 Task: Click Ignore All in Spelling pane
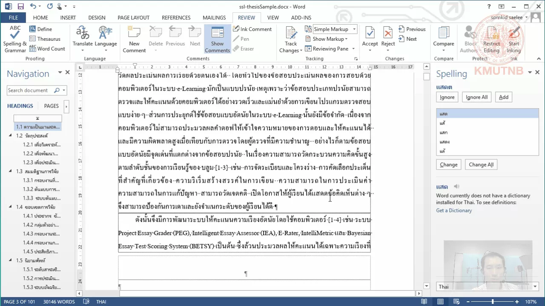pyautogui.click(x=476, y=97)
